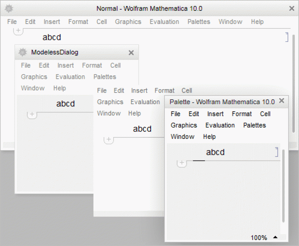
Task: Click the abcd text cell in ModelessDialog
Action: (65, 104)
